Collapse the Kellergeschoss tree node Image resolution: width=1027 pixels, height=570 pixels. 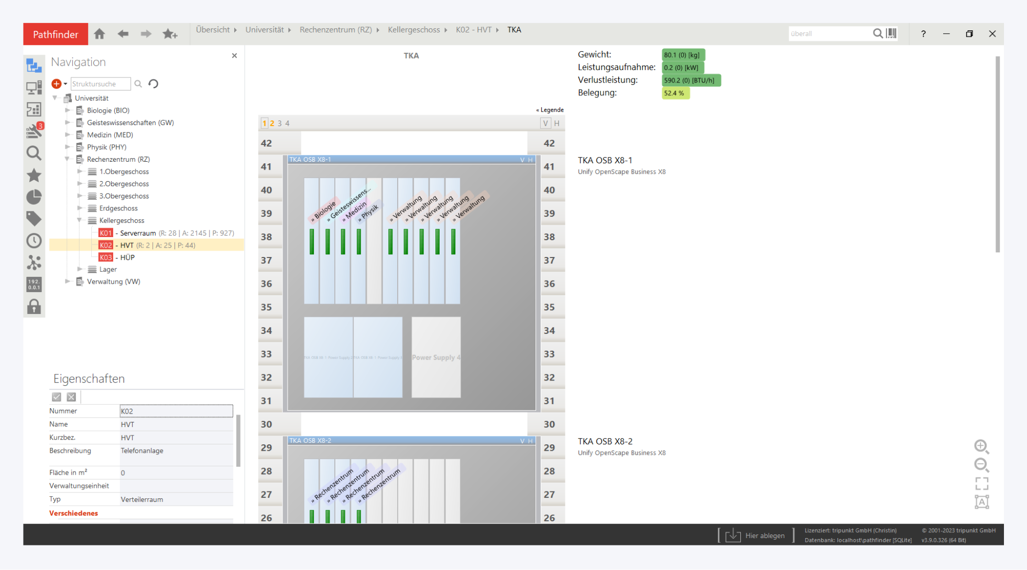tap(80, 220)
